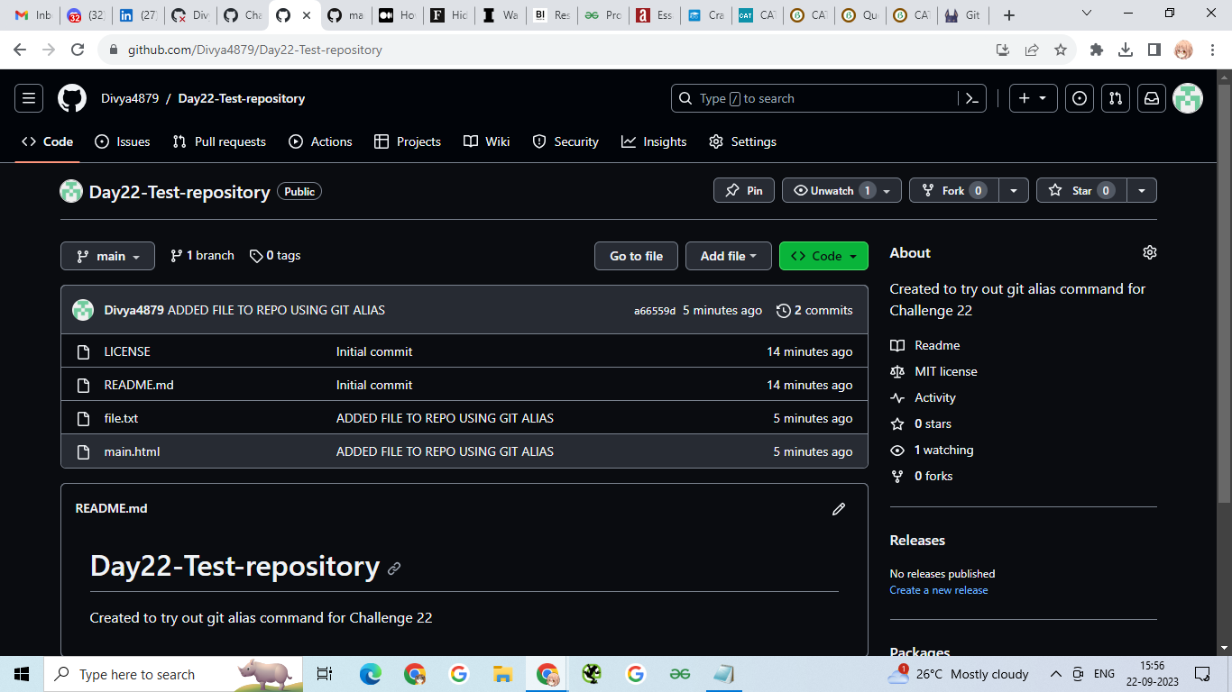Open the file.txt file

click(x=121, y=418)
